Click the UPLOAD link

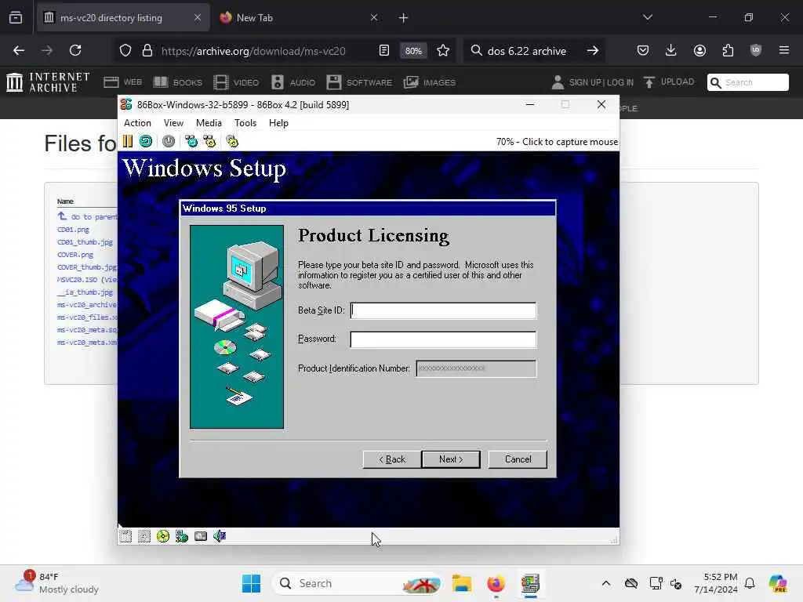point(669,82)
